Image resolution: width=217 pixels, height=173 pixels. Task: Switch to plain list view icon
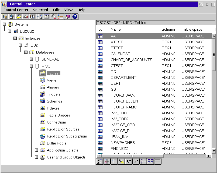tap(158, 161)
